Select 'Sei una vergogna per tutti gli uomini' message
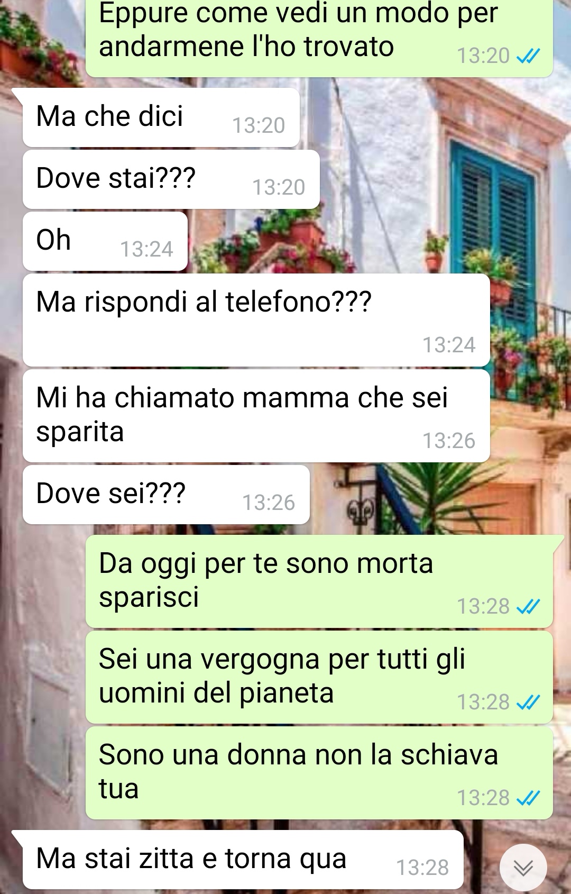571x894 pixels. click(x=319, y=677)
